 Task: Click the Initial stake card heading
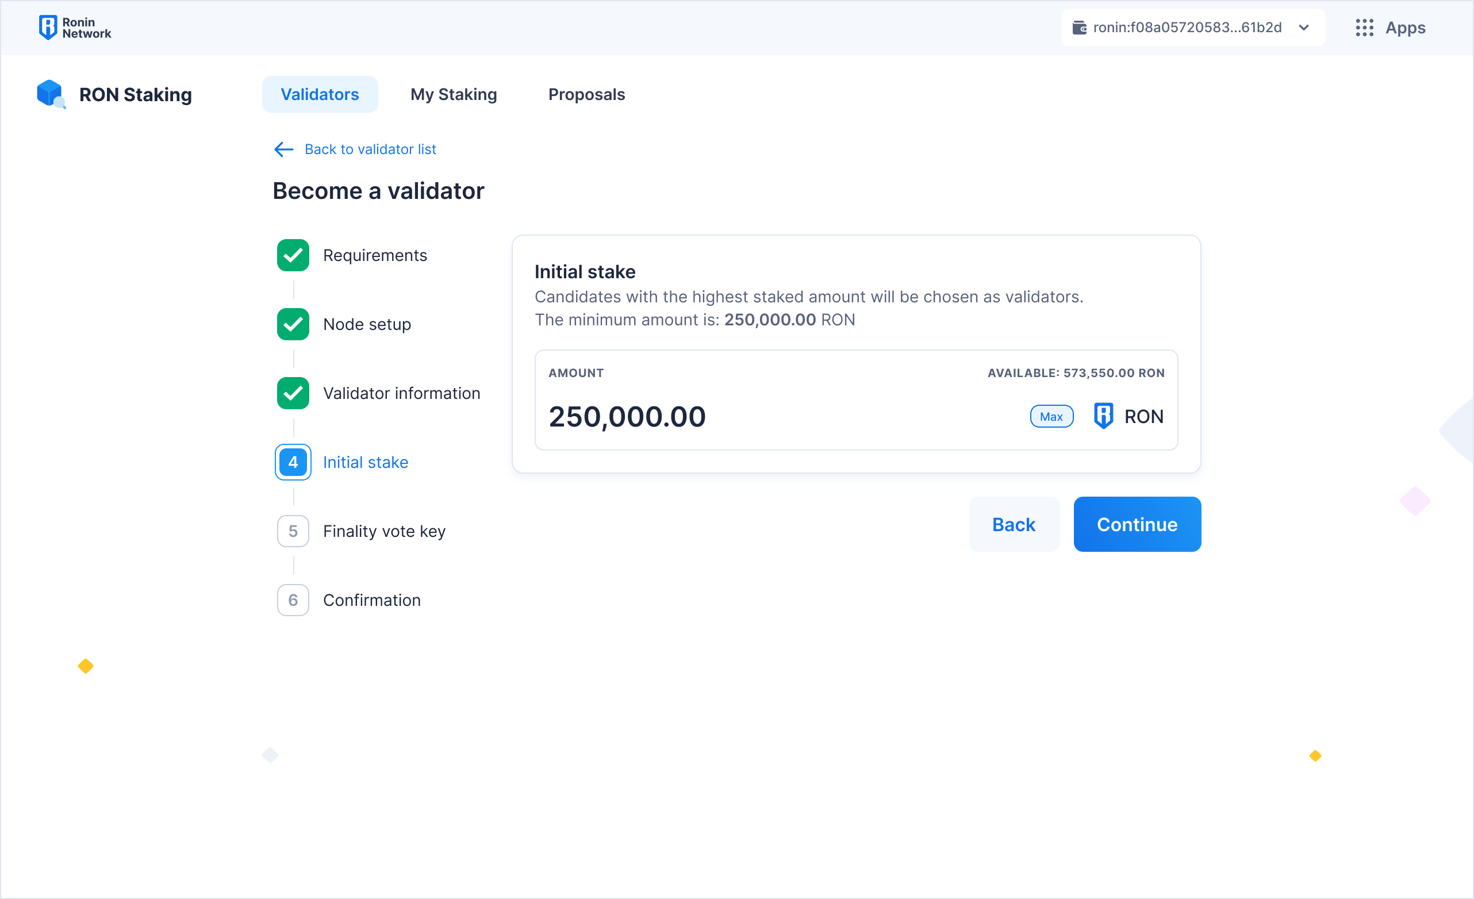click(585, 271)
